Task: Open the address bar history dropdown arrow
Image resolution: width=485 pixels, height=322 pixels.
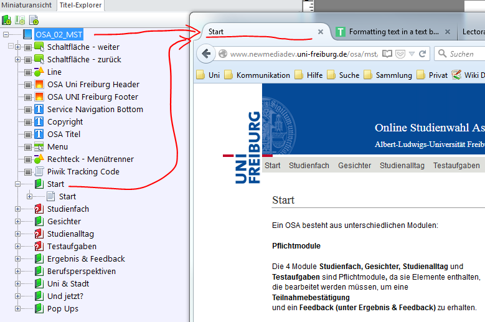Action: click(x=412, y=54)
